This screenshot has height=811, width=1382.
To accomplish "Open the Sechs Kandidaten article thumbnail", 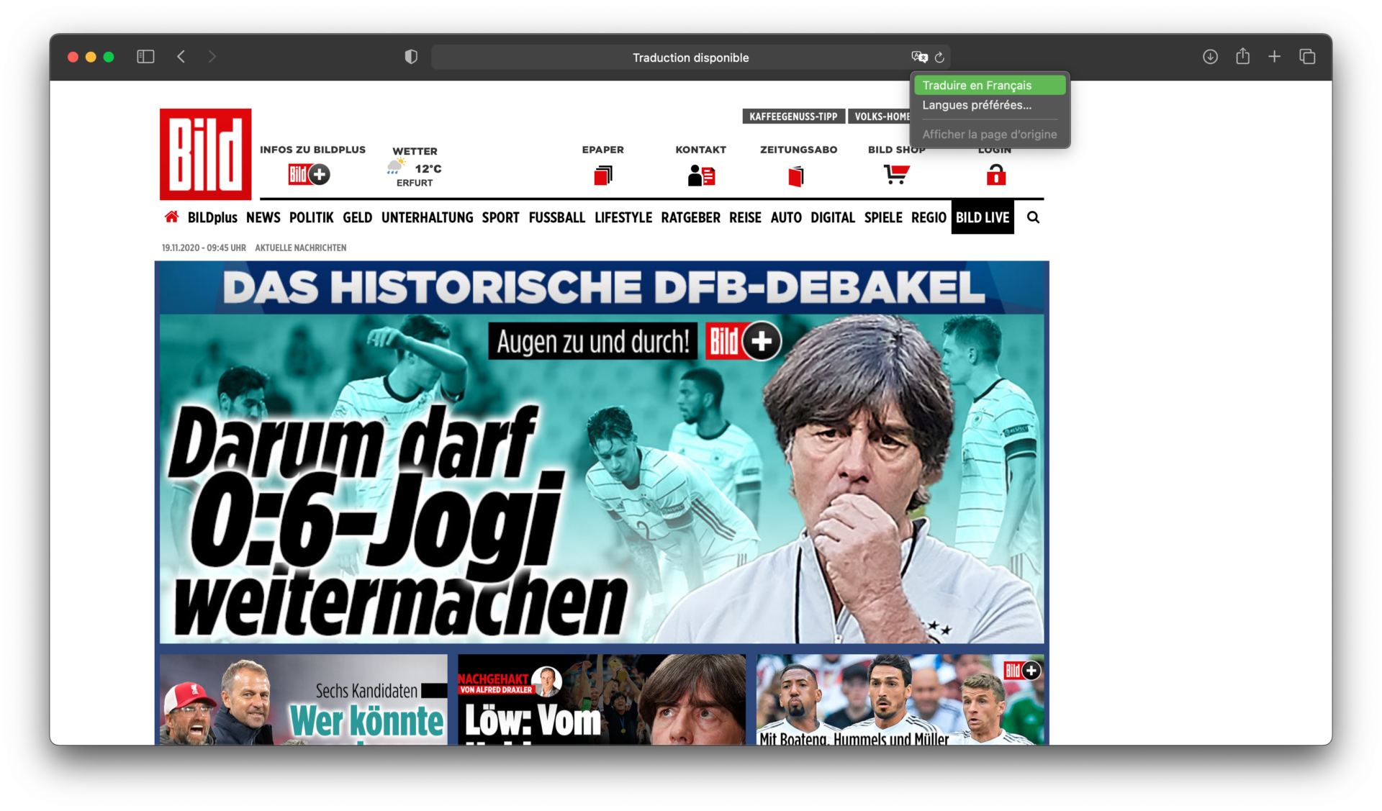I will (x=303, y=699).
